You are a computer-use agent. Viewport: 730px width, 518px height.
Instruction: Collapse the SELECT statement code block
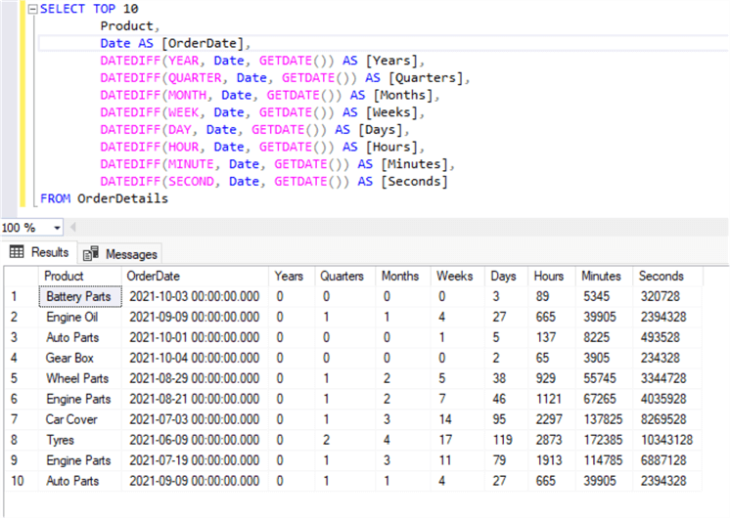(32, 10)
